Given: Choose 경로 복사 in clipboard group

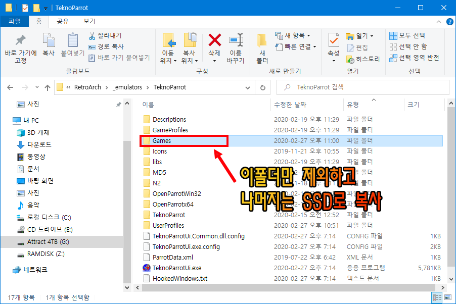Looking at the screenshot, I should coord(106,46).
